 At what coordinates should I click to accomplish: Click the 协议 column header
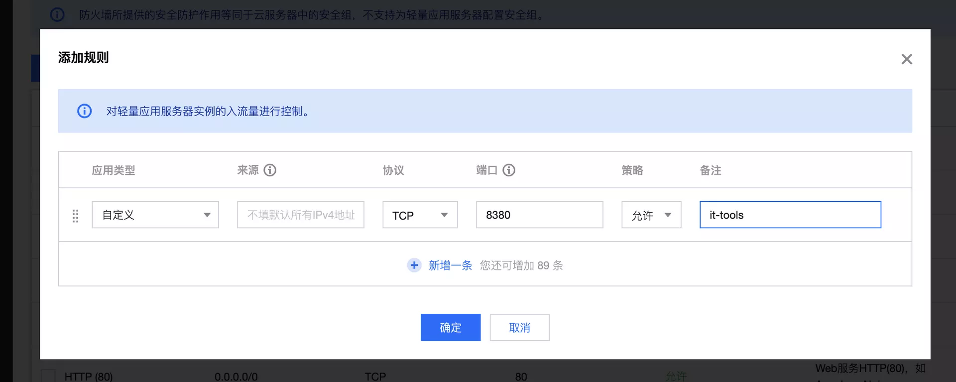[x=393, y=170]
